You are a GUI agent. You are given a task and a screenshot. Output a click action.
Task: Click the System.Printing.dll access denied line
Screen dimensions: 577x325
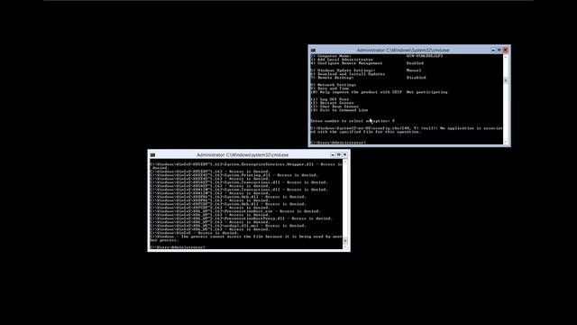pyautogui.click(x=234, y=175)
